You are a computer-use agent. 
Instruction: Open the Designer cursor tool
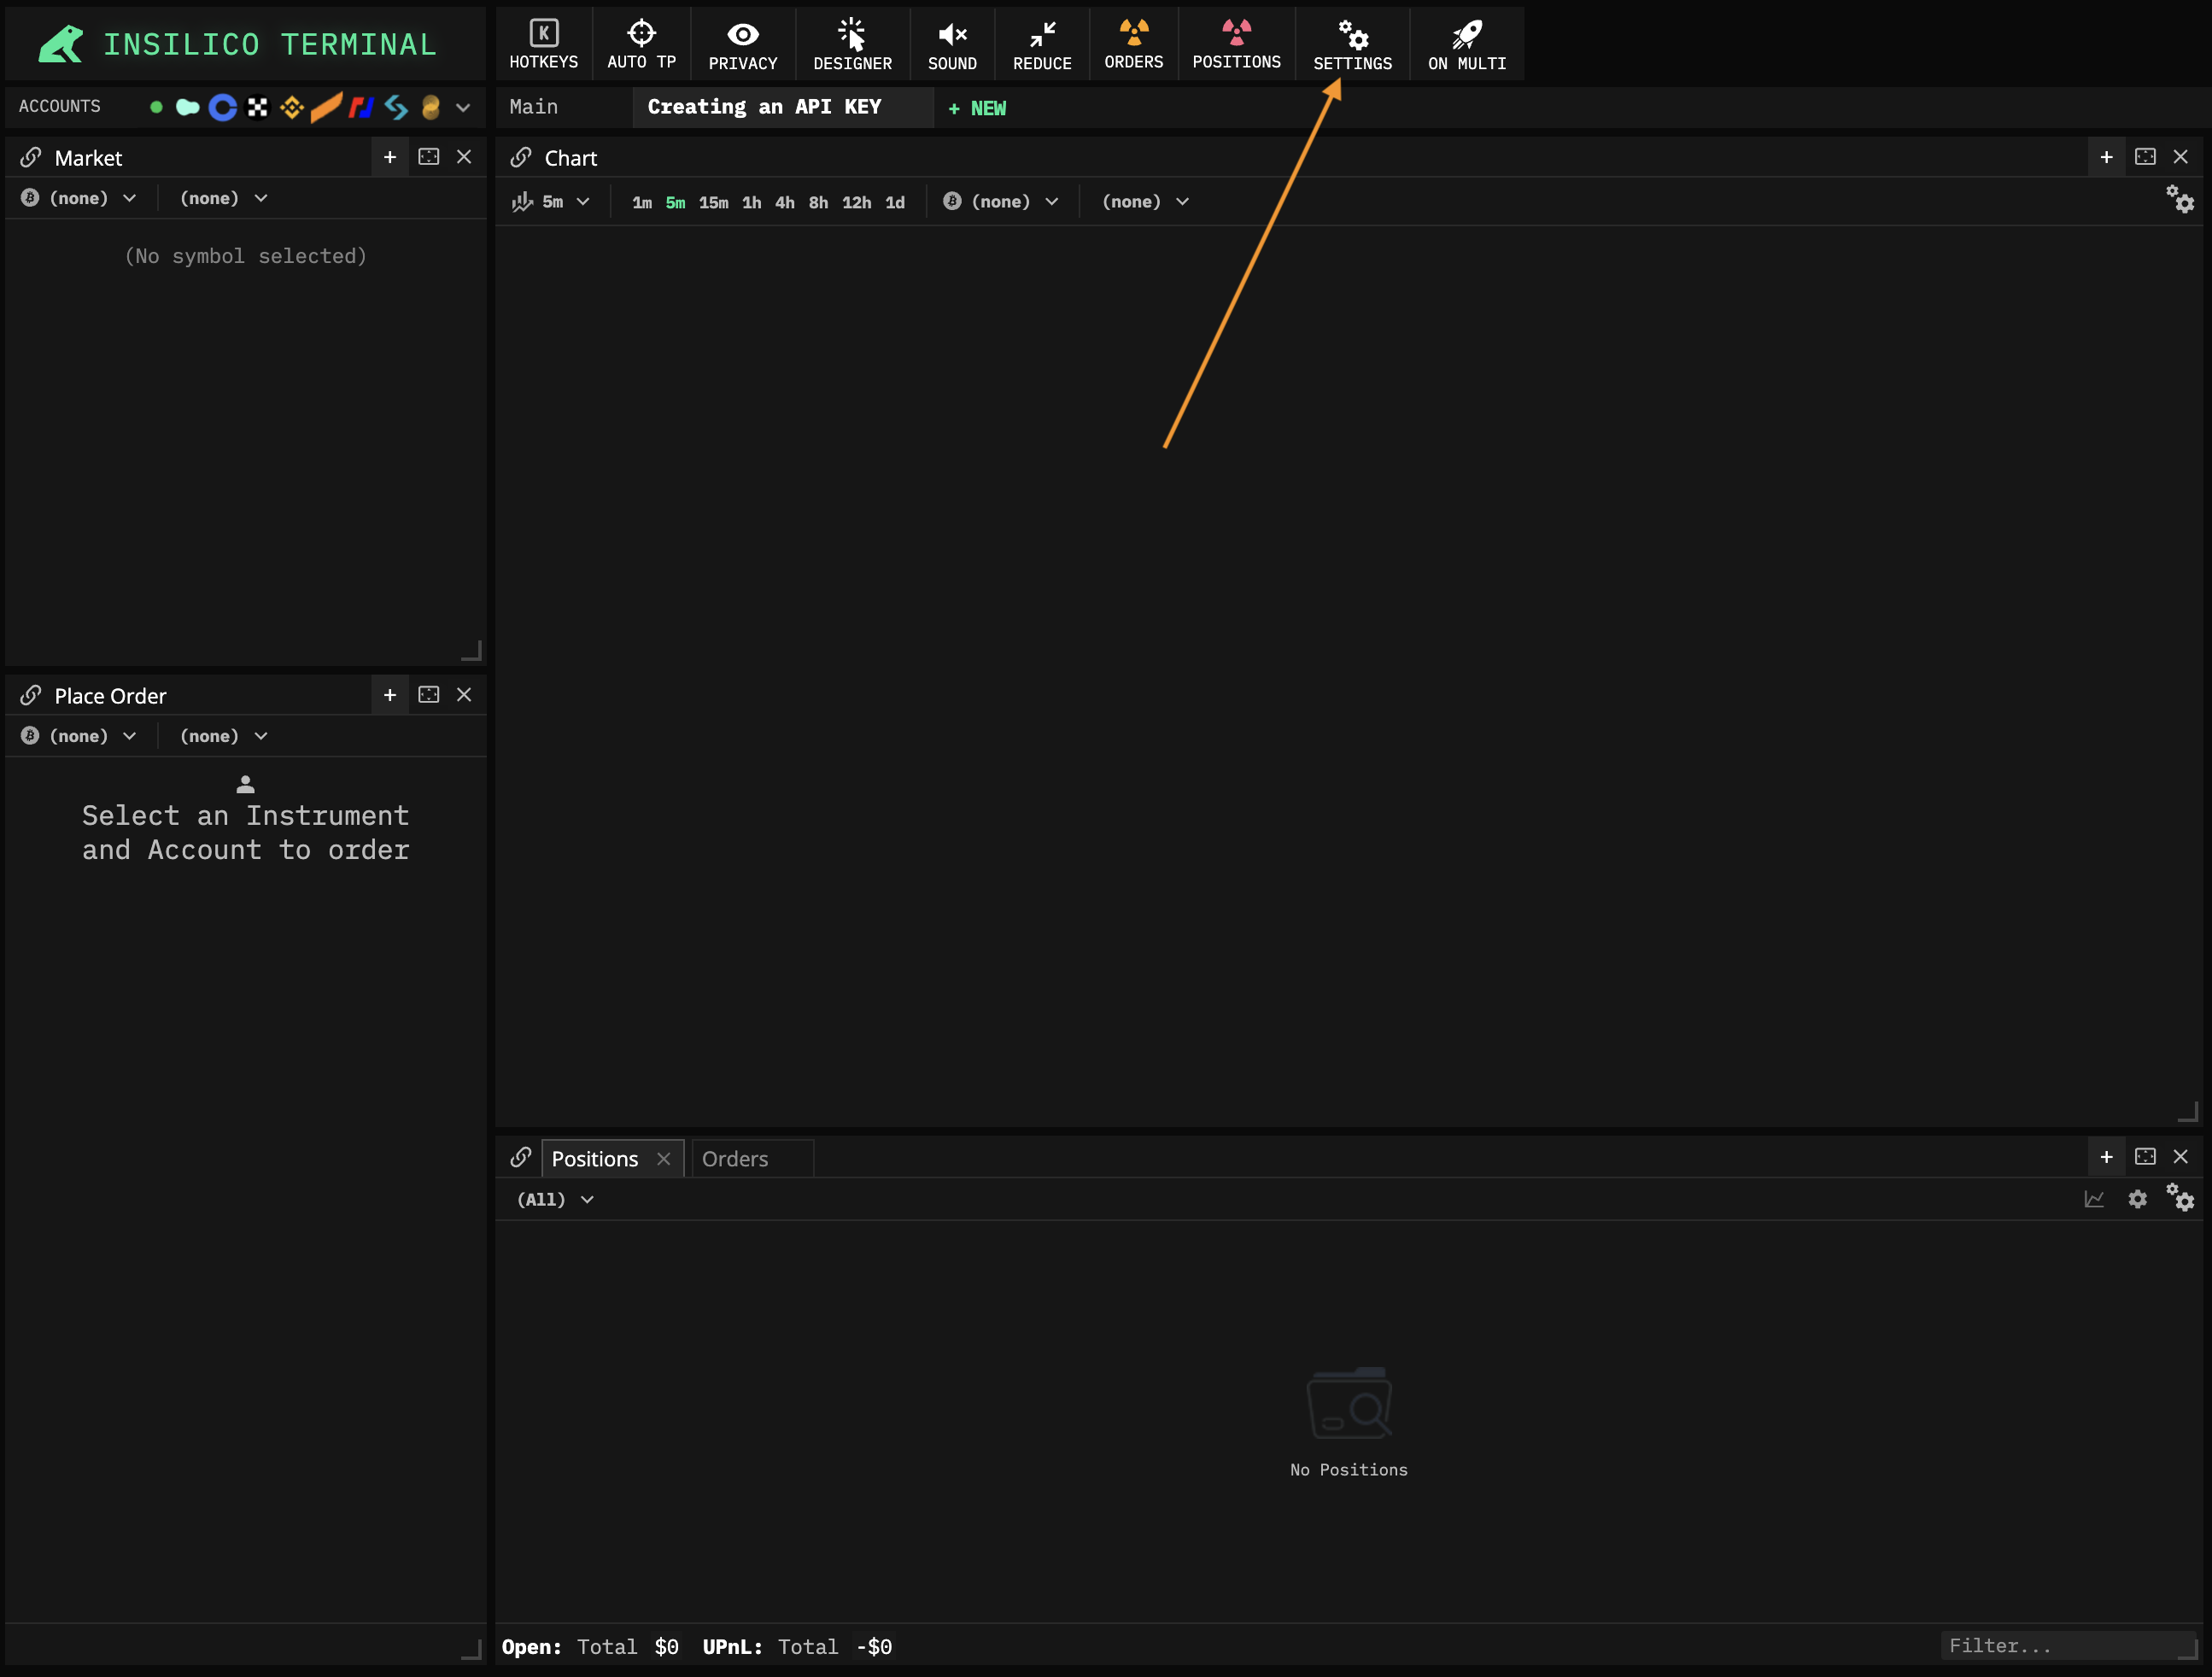[x=852, y=34]
